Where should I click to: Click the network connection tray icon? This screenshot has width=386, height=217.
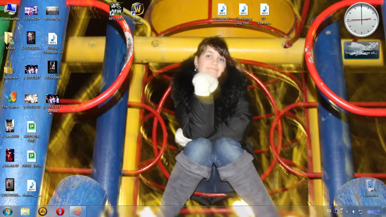pos(361,211)
